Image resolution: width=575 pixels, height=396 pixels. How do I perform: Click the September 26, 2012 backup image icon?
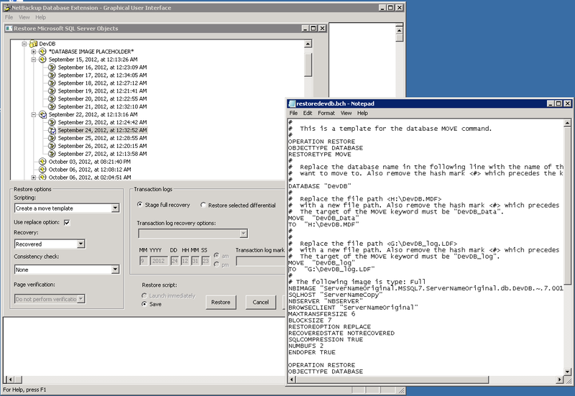point(52,146)
